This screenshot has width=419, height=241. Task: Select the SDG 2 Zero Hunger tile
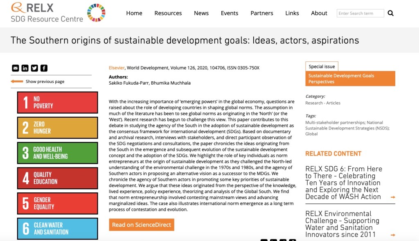(x=57, y=128)
